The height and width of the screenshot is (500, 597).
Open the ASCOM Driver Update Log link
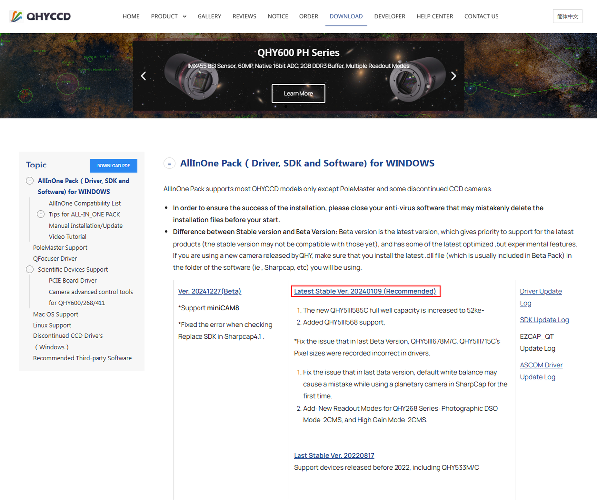pyautogui.click(x=541, y=371)
